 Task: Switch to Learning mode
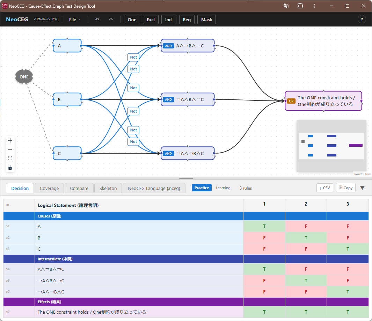223,188
